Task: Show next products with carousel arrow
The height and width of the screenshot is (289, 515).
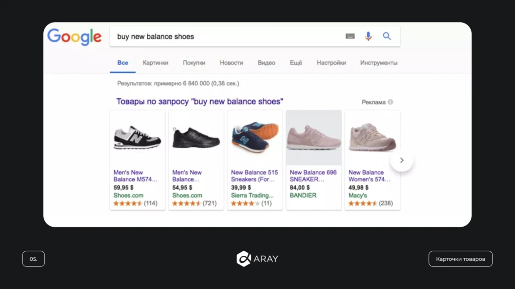Action: (402, 160)
